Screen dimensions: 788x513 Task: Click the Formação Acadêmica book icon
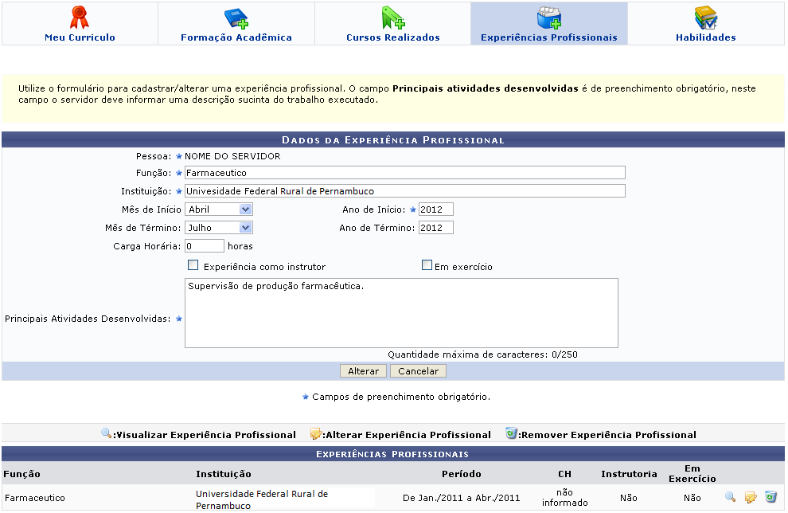236,17
